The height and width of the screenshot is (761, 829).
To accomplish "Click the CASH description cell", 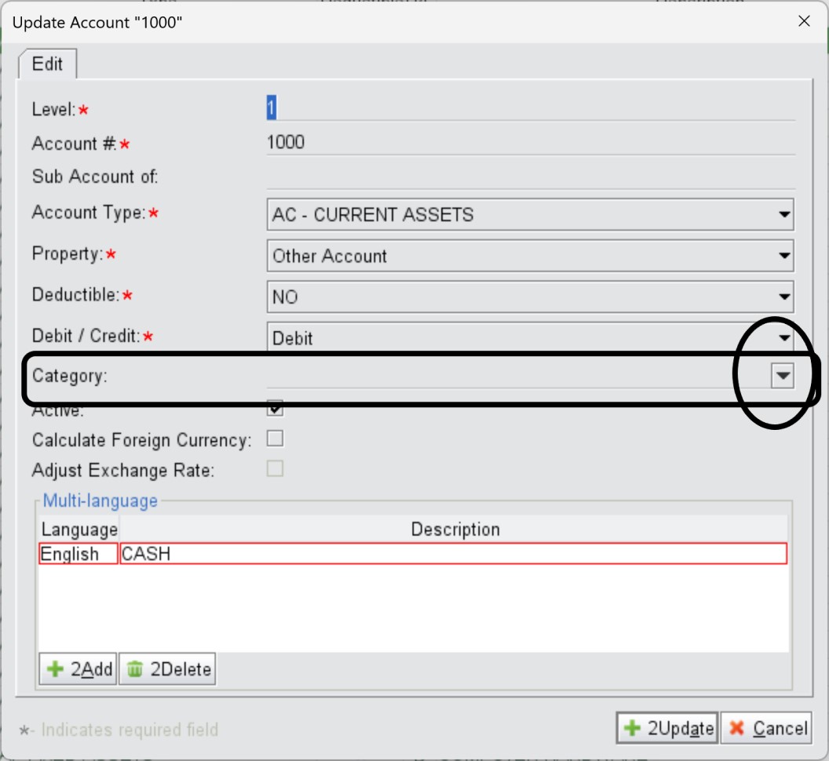I will click(453, 554).
